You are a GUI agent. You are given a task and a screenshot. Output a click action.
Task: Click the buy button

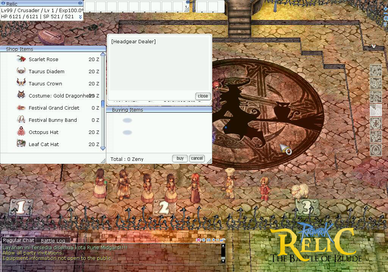(x=180, y=158)
